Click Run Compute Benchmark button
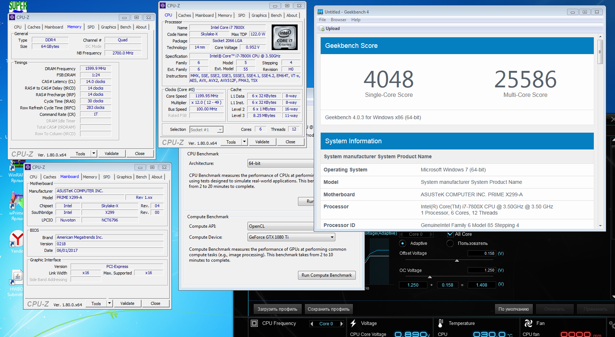The image size is (615, 337). pos(327,275)
